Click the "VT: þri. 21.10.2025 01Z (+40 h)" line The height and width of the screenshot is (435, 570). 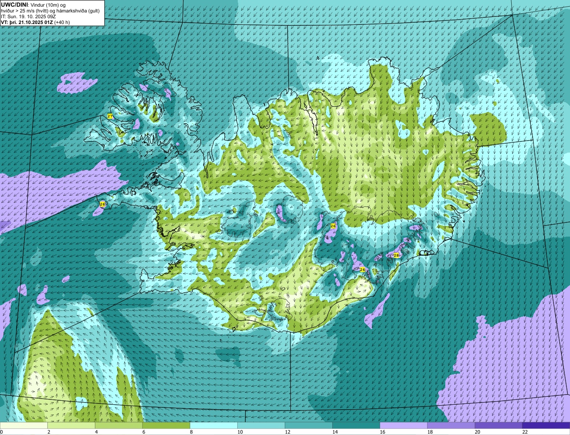point(35,22)
